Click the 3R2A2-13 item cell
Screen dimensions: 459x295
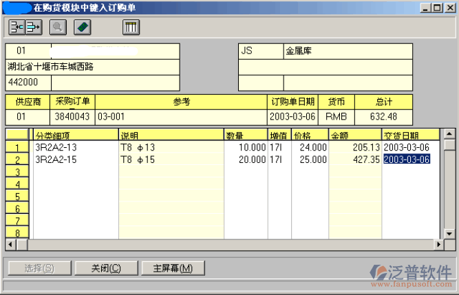(75, 148)
